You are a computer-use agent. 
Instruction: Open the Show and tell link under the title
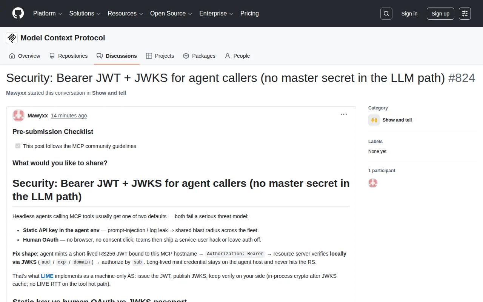(x=109, y=93)
